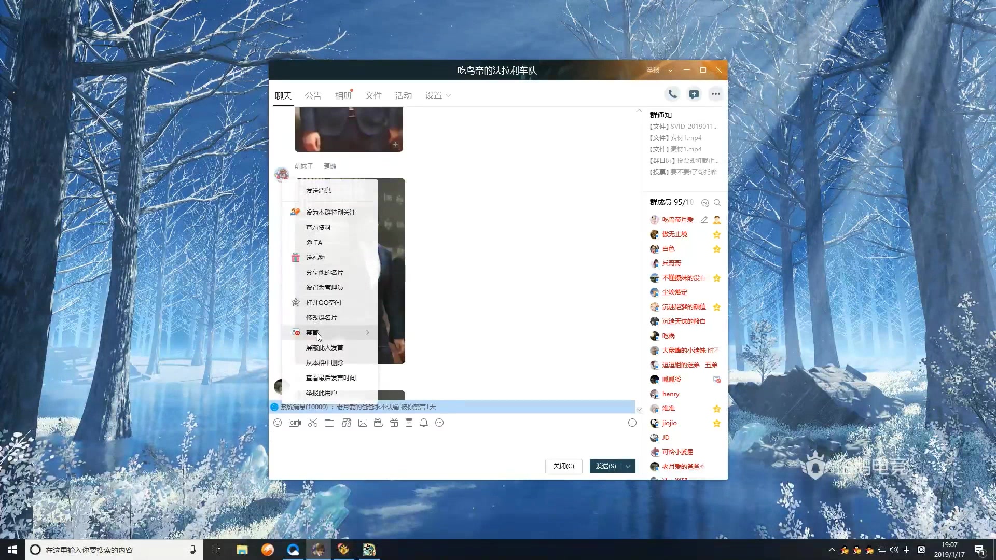The height and width of the screenshot is (560, 996).
Task: Click the owner badge next to 吃鸟帝月爱
Action: click(x=717, y=220)
